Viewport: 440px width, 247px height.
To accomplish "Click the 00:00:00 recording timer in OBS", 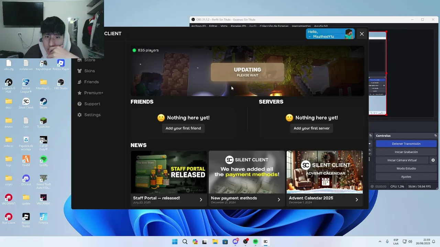I will (x=381, y=187).
